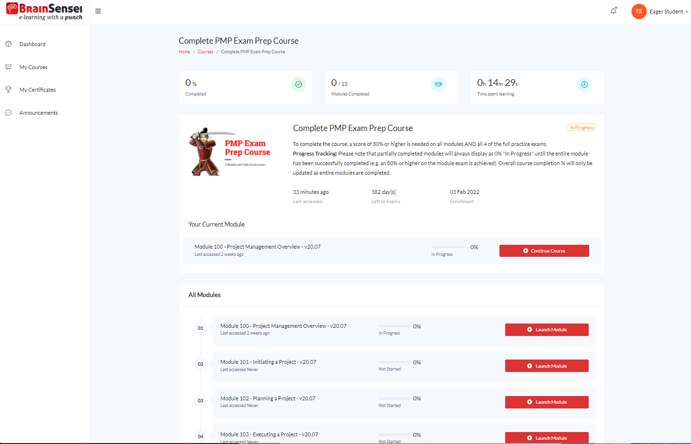Click the Home breadcrumb link
Viewport: 691px width, 444px height.
click(184, 52)
